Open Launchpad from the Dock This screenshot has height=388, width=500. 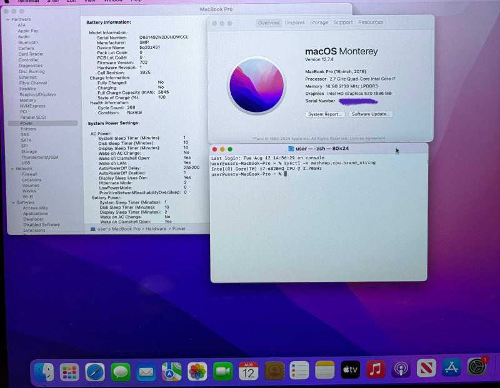point(69,372)
